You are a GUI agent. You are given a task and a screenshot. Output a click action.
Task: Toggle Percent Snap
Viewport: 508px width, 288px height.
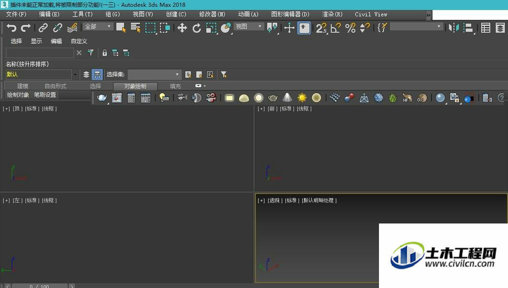(x=350, y=28)
